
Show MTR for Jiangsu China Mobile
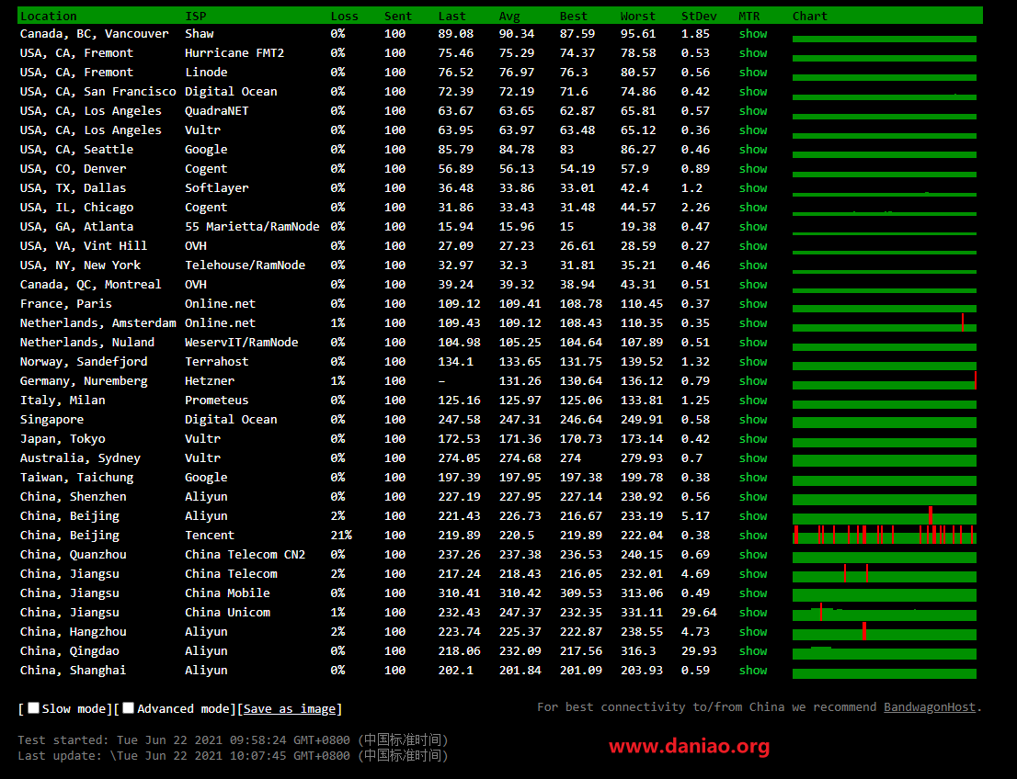[753, 593]
